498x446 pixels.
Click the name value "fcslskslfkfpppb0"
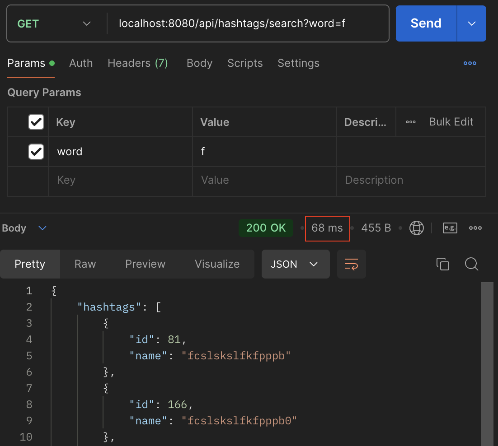pyautogui.click(x=239, y=421)
